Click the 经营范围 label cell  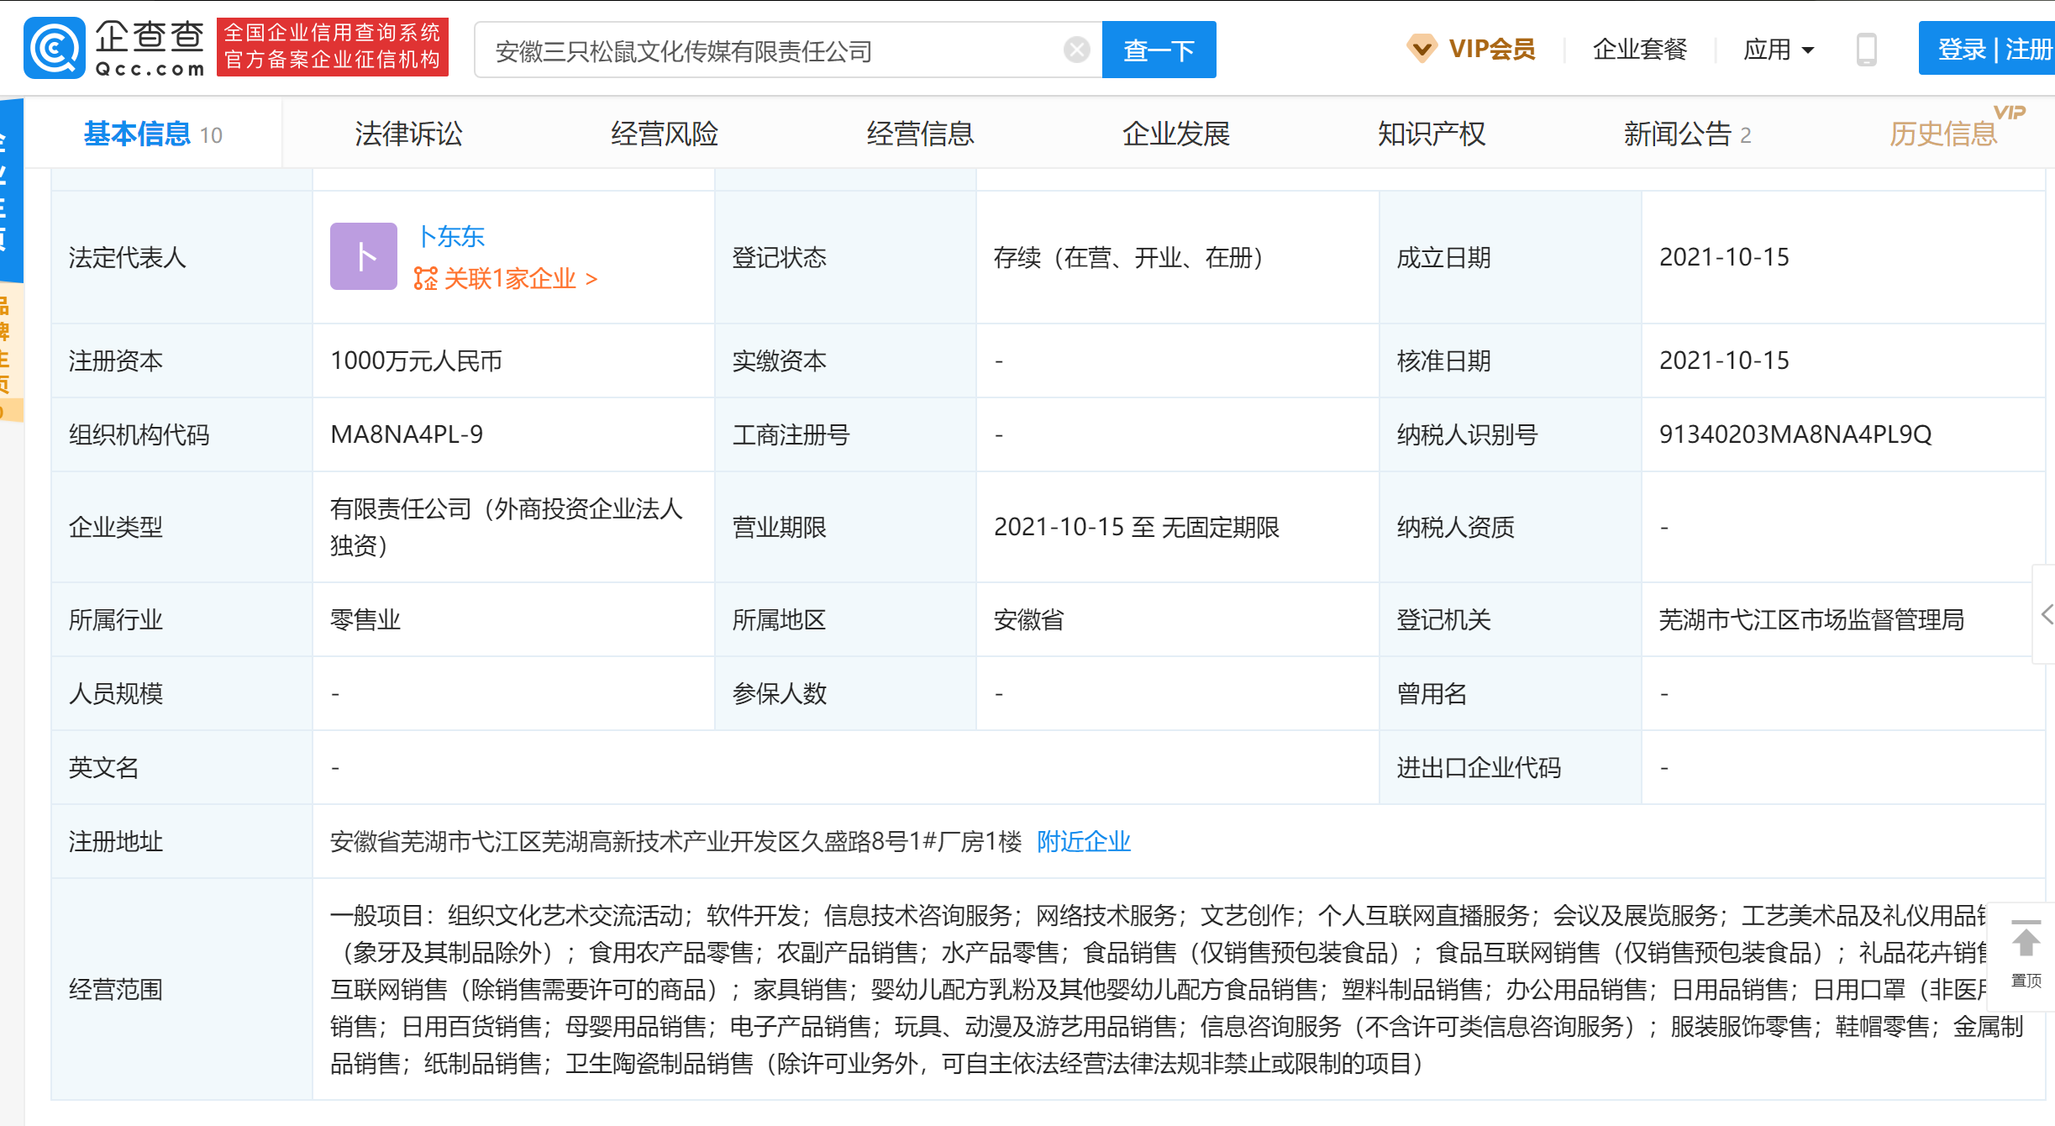[181, 989]
